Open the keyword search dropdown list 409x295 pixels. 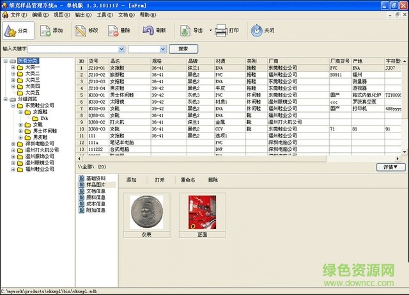121,49
